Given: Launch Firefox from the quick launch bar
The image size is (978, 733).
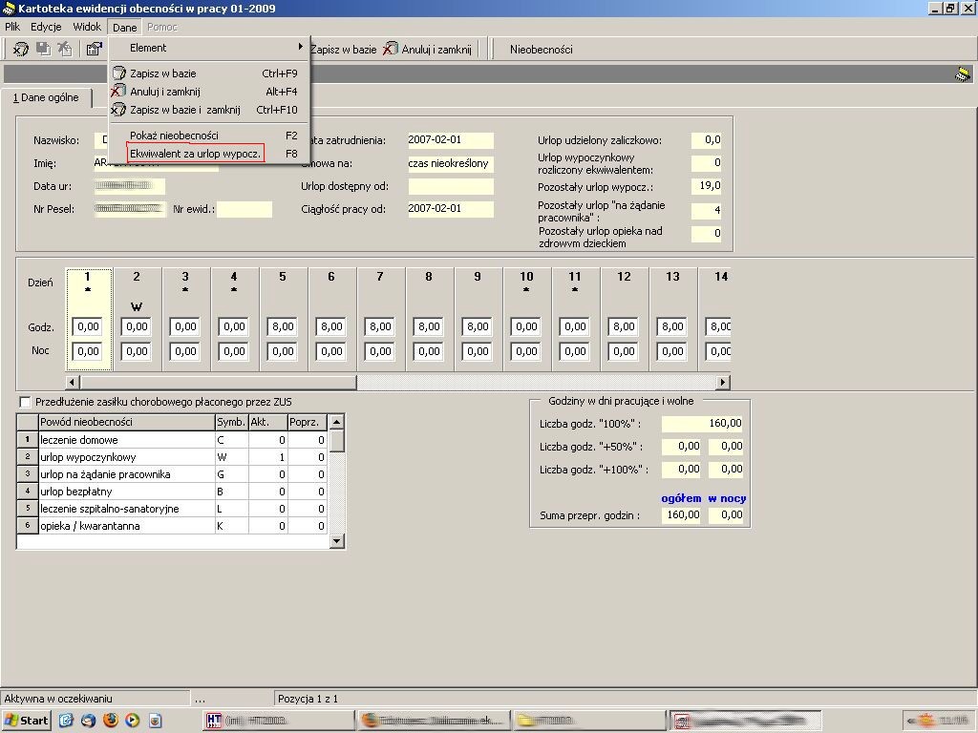Looking at the screenshot, I should click(111, 721).
